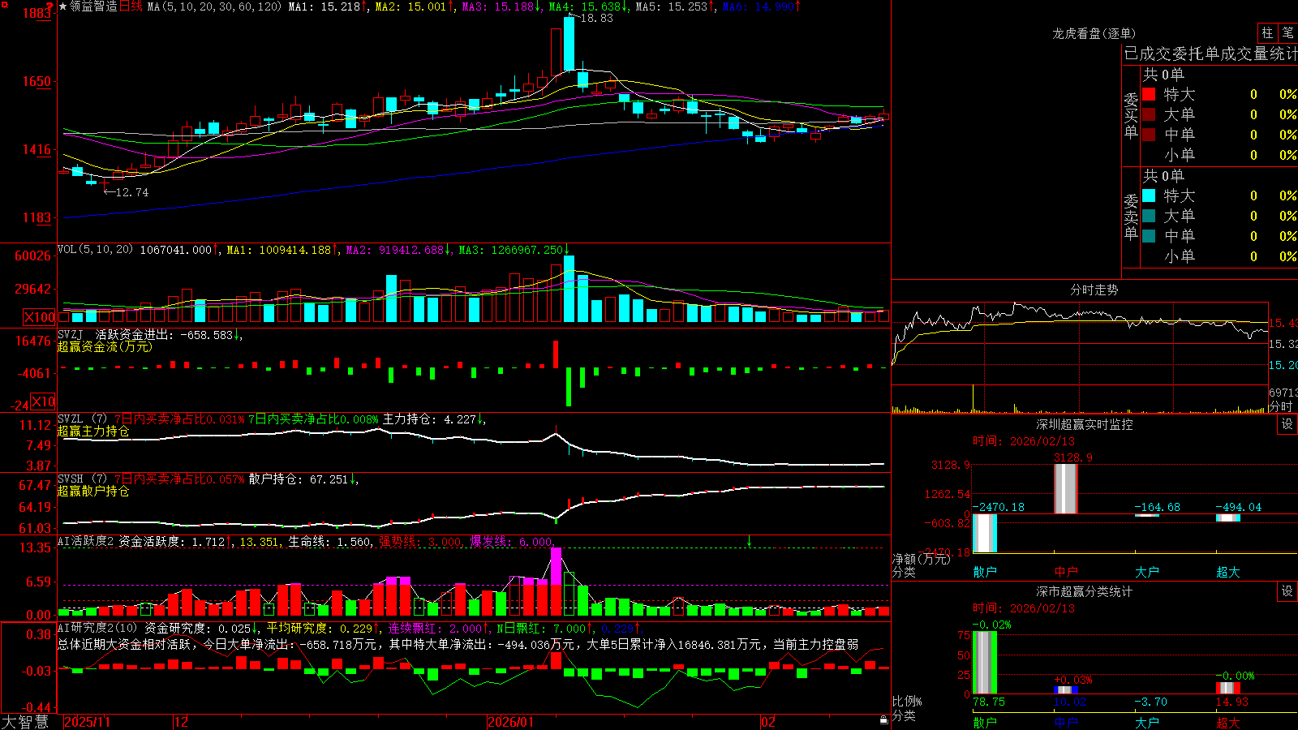Click the star icon before 领益智造
Image resolution: width=1298 pixels, height=730 pixels.
pyautogui.click(x=63, y=6)
